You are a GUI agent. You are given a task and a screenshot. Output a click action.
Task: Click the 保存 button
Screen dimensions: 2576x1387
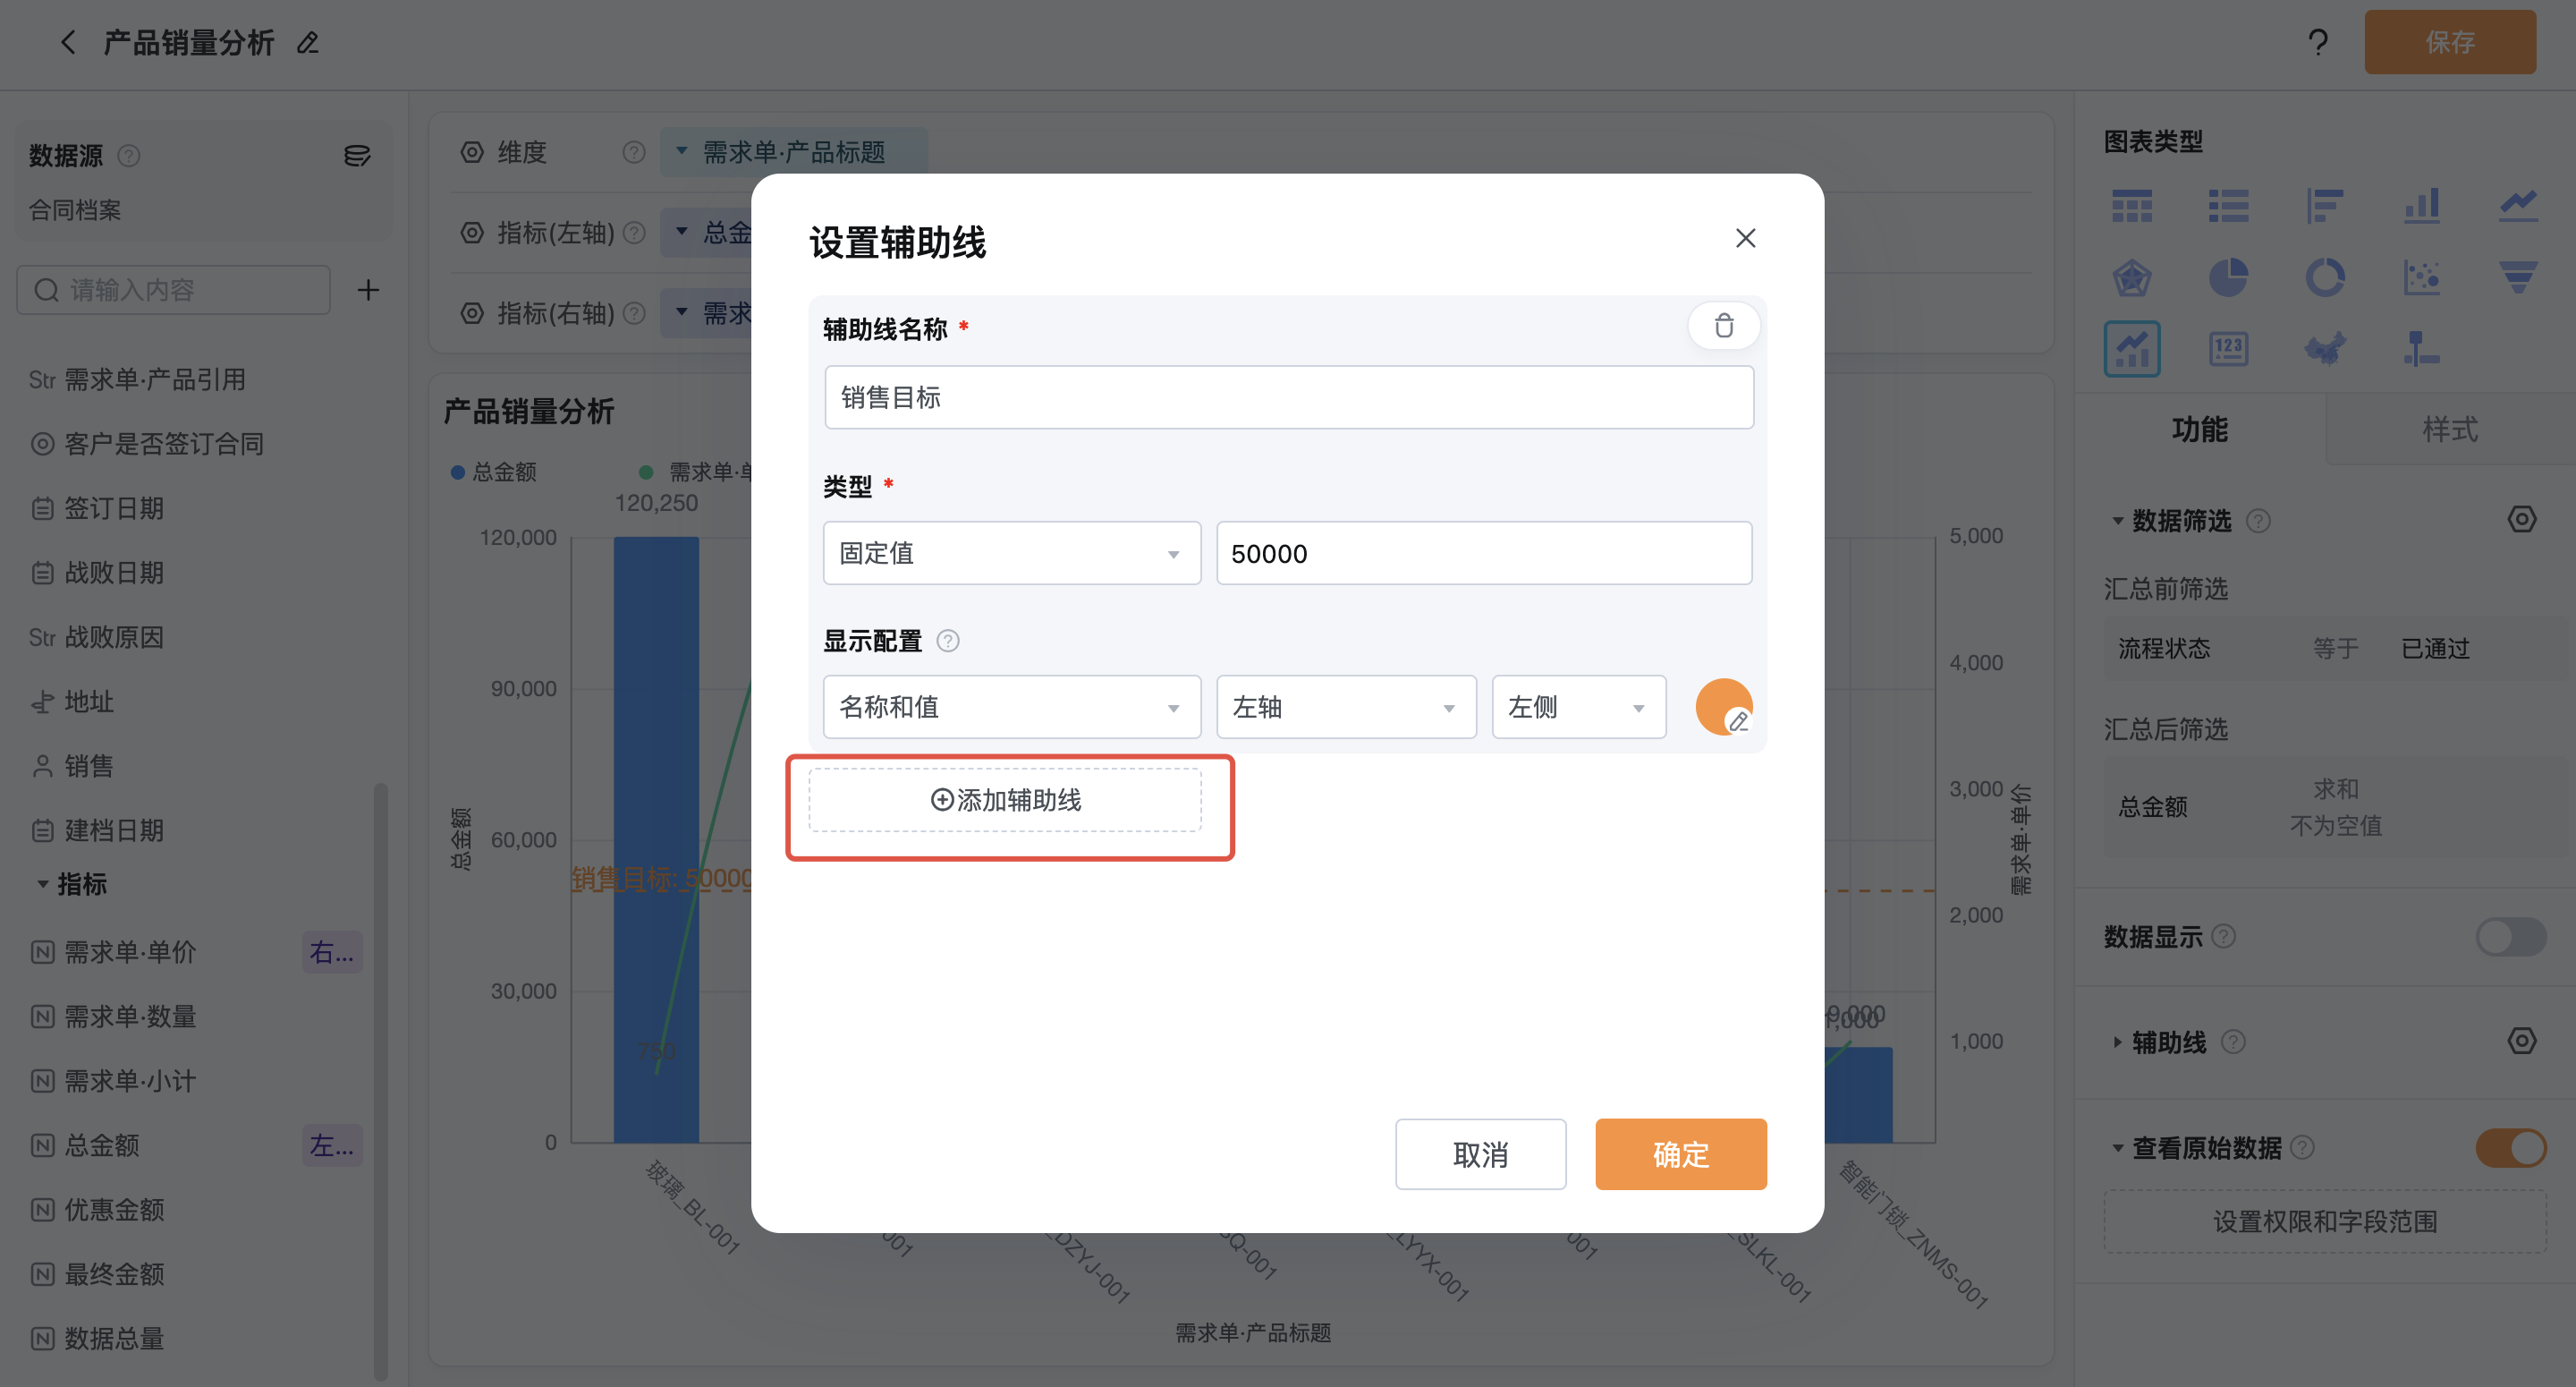[x=2449, y=42]
